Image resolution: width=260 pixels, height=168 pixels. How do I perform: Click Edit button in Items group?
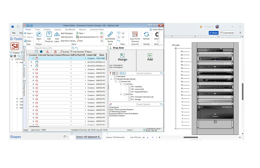tap(80, 41)
